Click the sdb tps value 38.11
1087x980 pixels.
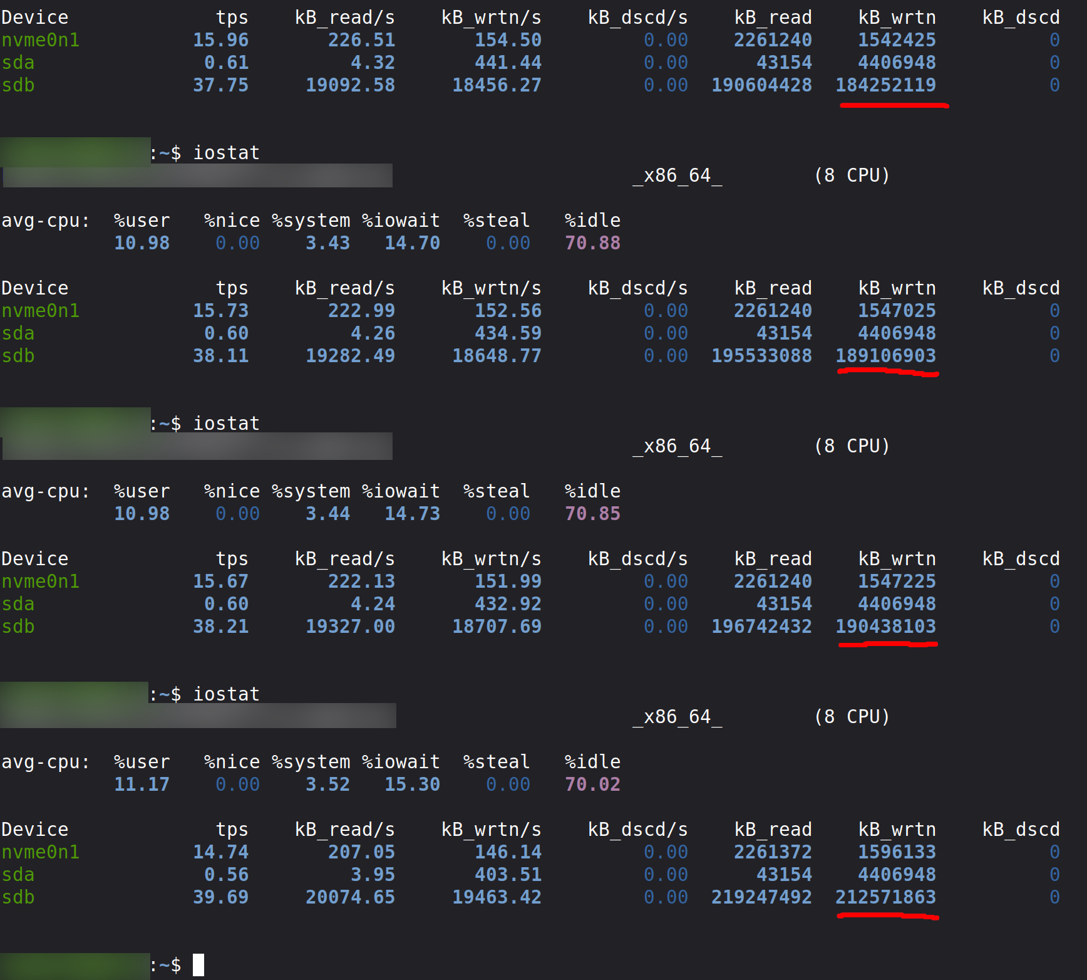click(220, 356)
